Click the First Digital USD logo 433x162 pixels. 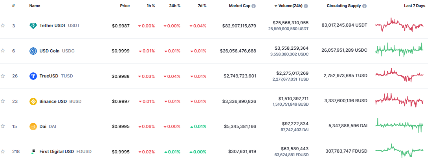click(x=33, y=151)
